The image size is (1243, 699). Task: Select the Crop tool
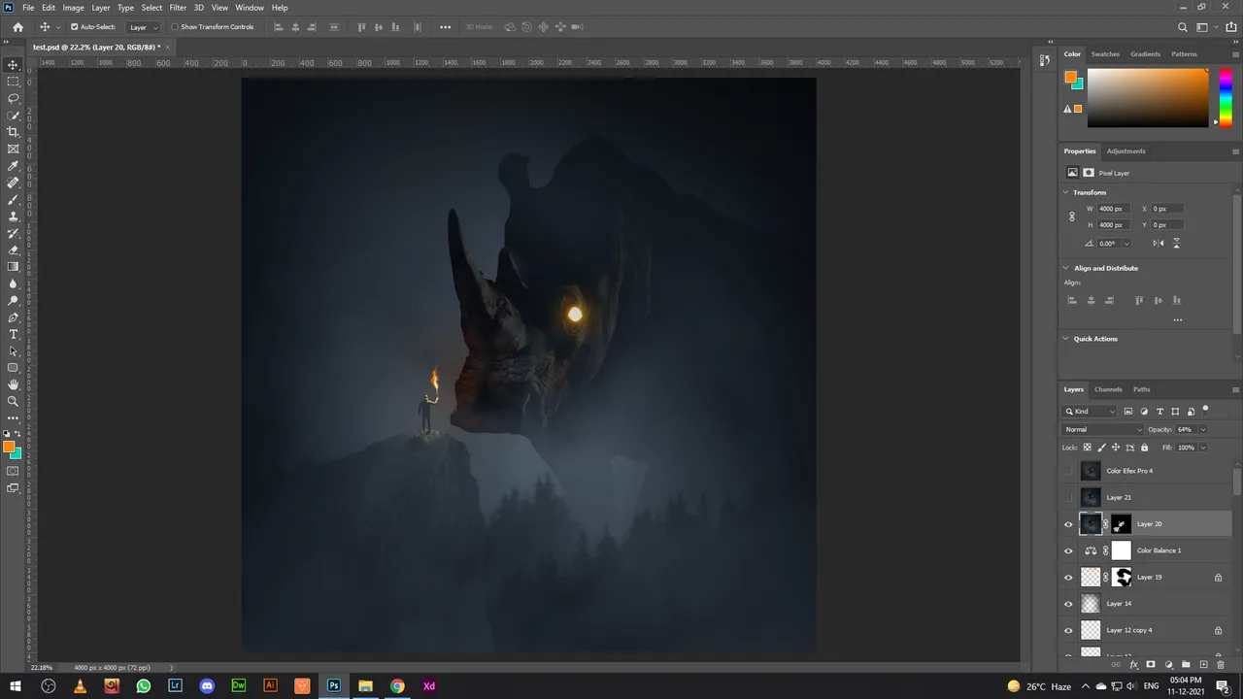coord(13,132)
